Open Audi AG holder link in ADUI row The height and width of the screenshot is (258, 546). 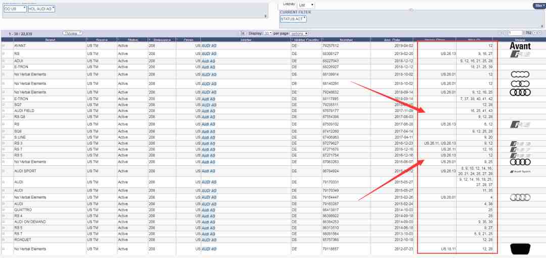coord(208,61)
